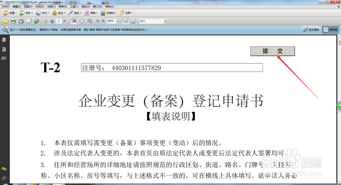Open the Bookmarks navigation panel icon
This screenshot has width=341, height=185.
point(4,49)
